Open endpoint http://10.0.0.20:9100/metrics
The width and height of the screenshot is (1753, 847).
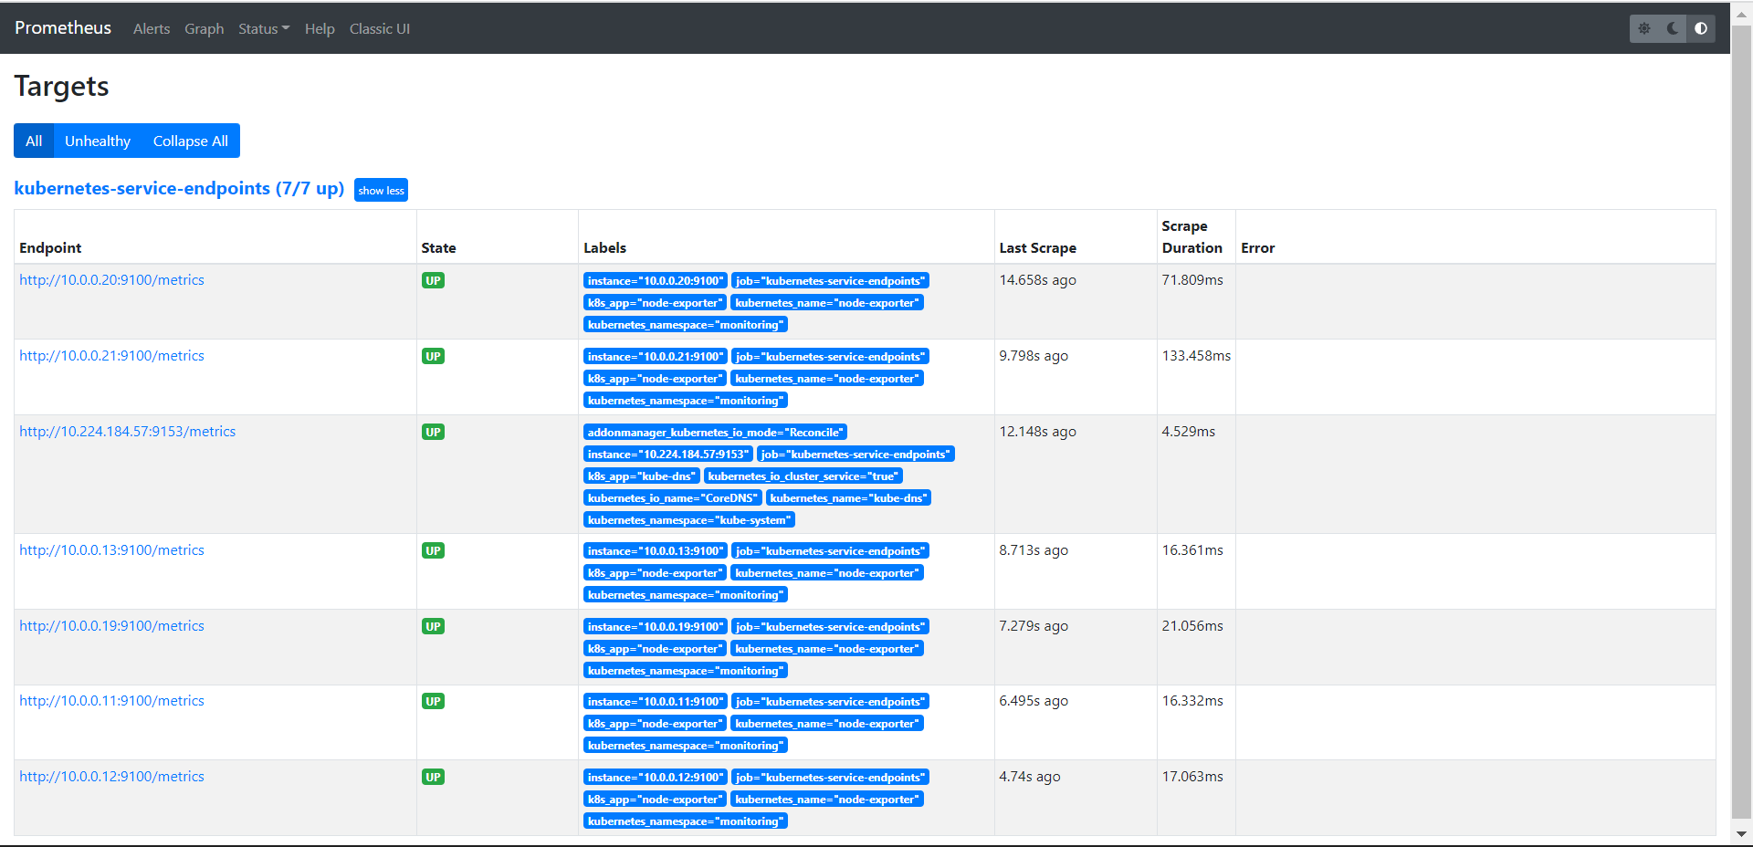pyautogui.click(x=111, y=280)
